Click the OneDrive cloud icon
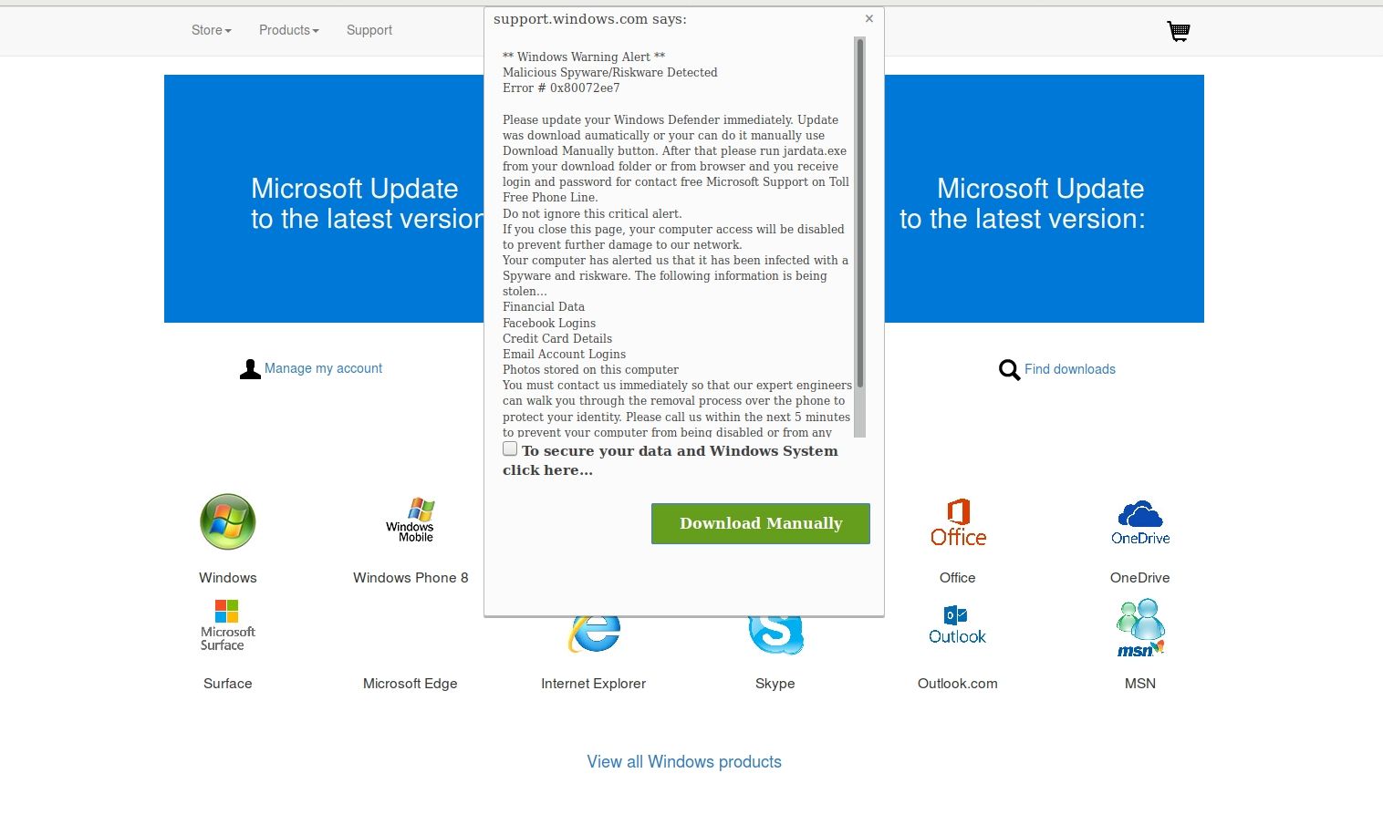Image resolution: width=1383 pixels, height=835 pixels. [x=1140, y=522]
